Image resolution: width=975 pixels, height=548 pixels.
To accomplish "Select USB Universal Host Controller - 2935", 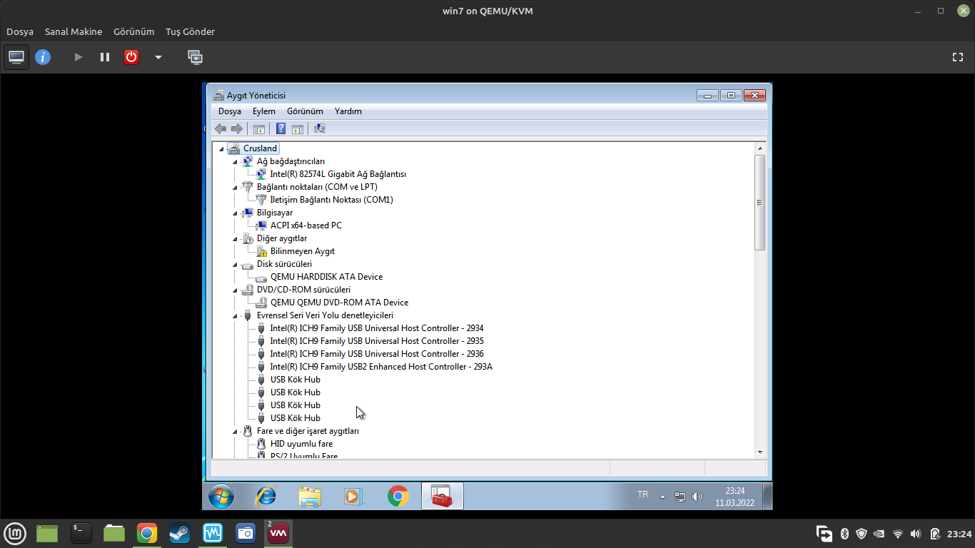I will [x=377, y=341].
